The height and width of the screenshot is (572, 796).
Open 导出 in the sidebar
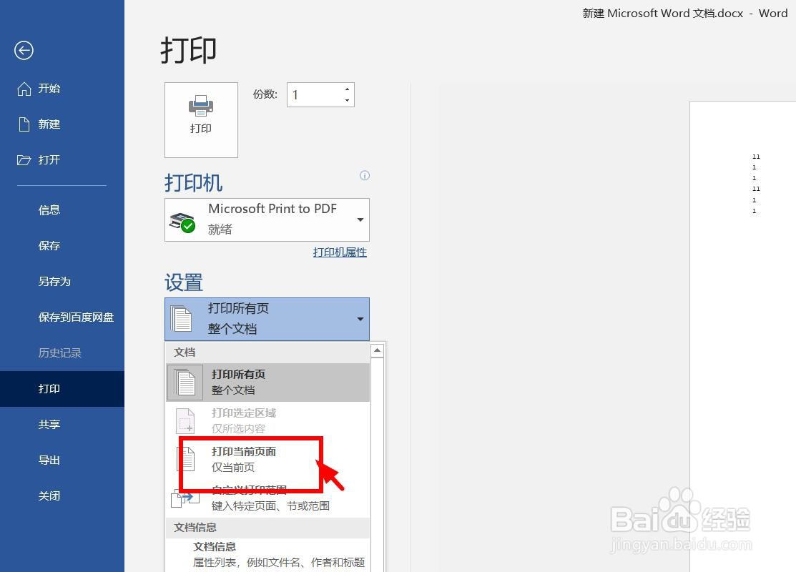click(49, 460)
